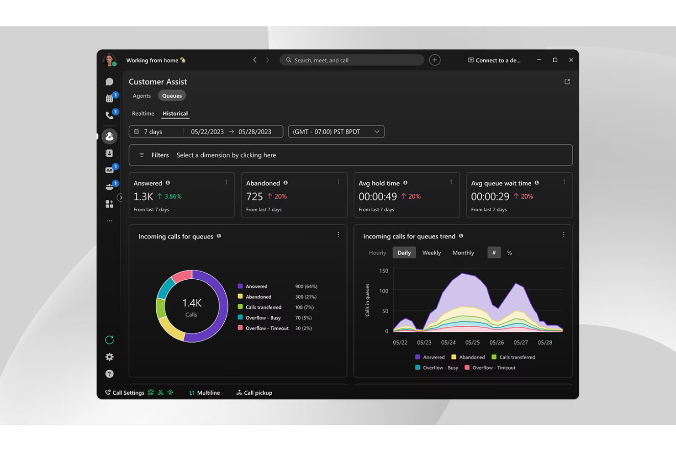
Task: Select the Calling phone icon
Action: click(x=110, y=115)
